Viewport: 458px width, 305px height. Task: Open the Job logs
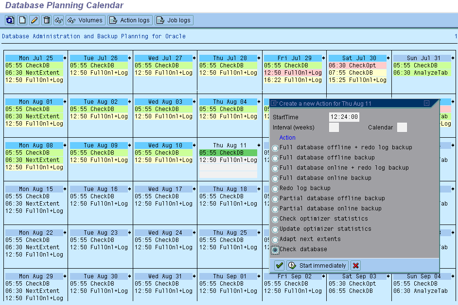pos(174,20)
